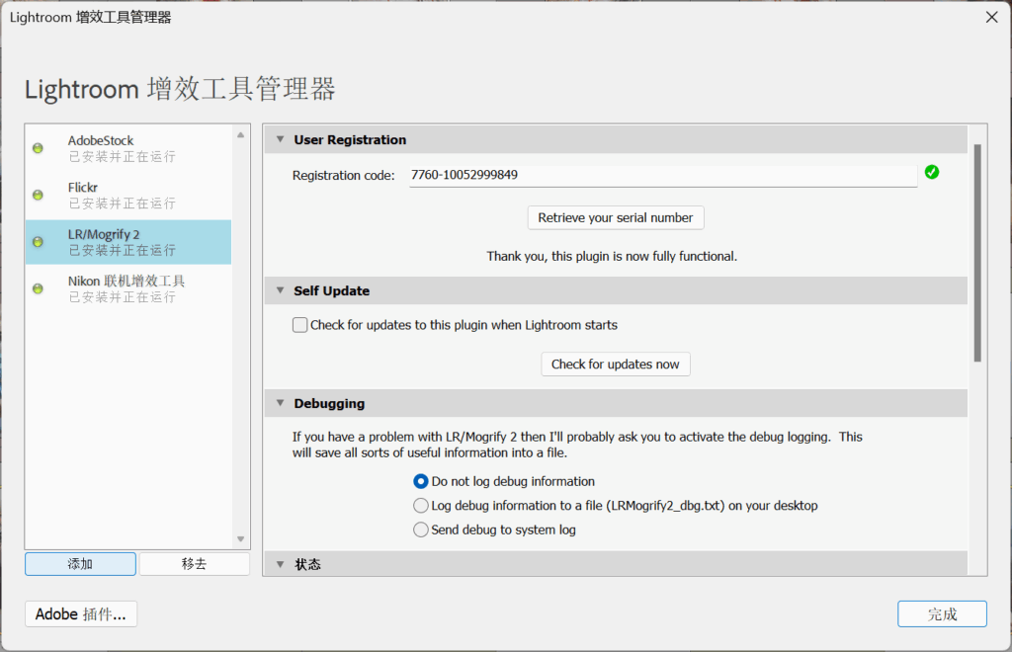
Task: Click the LR/Mogrify 2 status indicator icon
Action: point(39,242)
